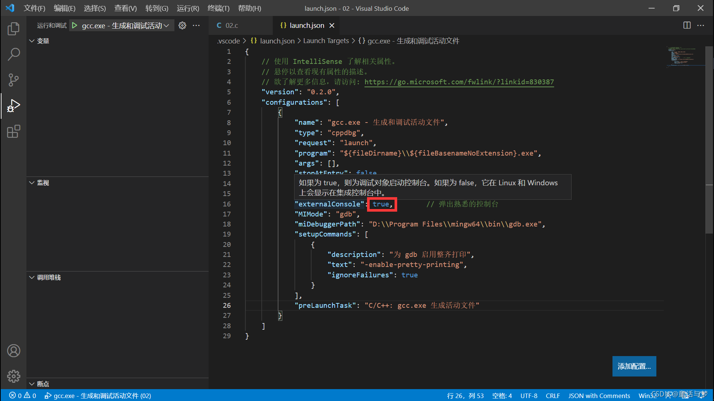Open the Accounts icon in activity bar
The image size is (714, 401).
coord(13,351)
